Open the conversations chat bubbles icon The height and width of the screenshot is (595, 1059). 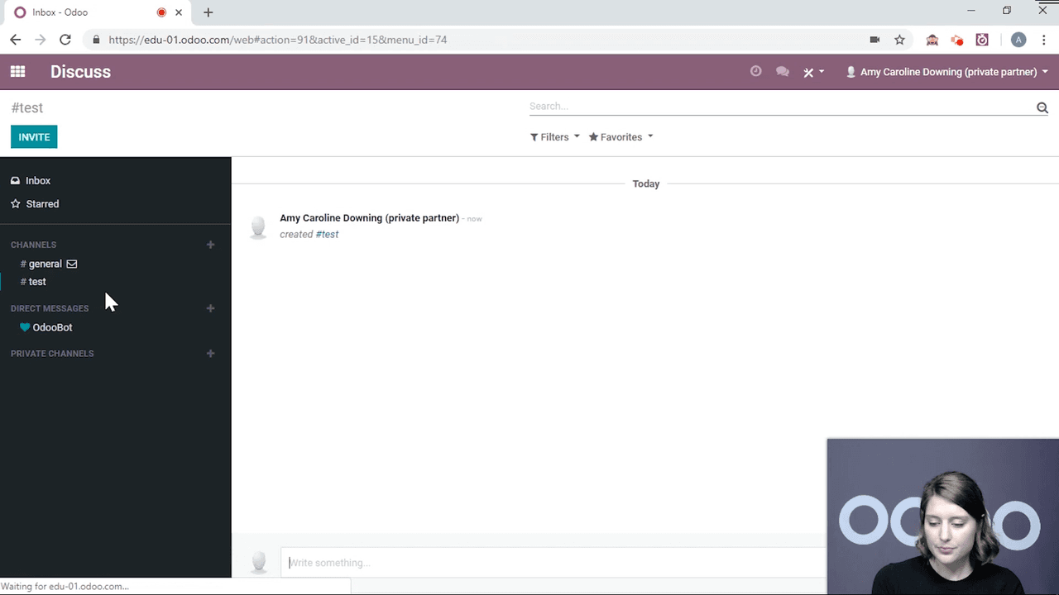point(782,72)
